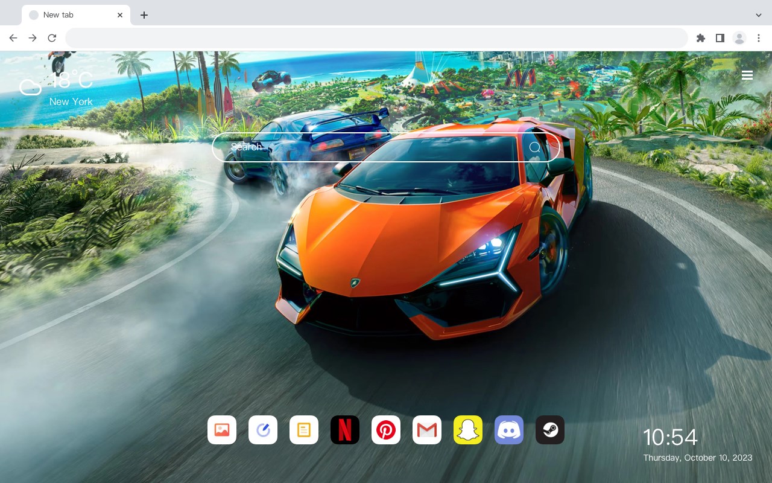Open the image gallery shortcut icon
The image size is (772, 483).
222,430
